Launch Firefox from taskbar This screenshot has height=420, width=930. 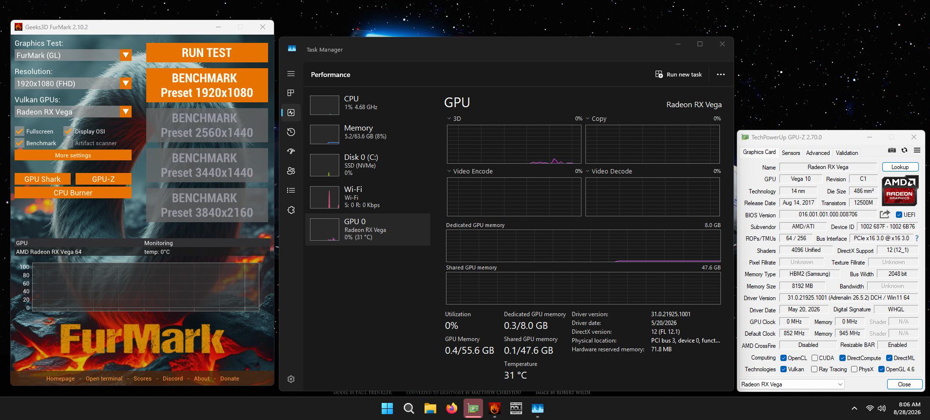pos(451,408)
